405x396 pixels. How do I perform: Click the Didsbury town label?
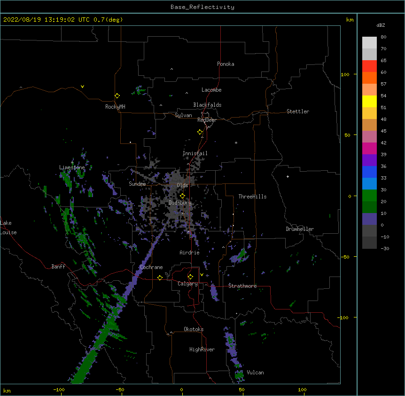point(180,203)
